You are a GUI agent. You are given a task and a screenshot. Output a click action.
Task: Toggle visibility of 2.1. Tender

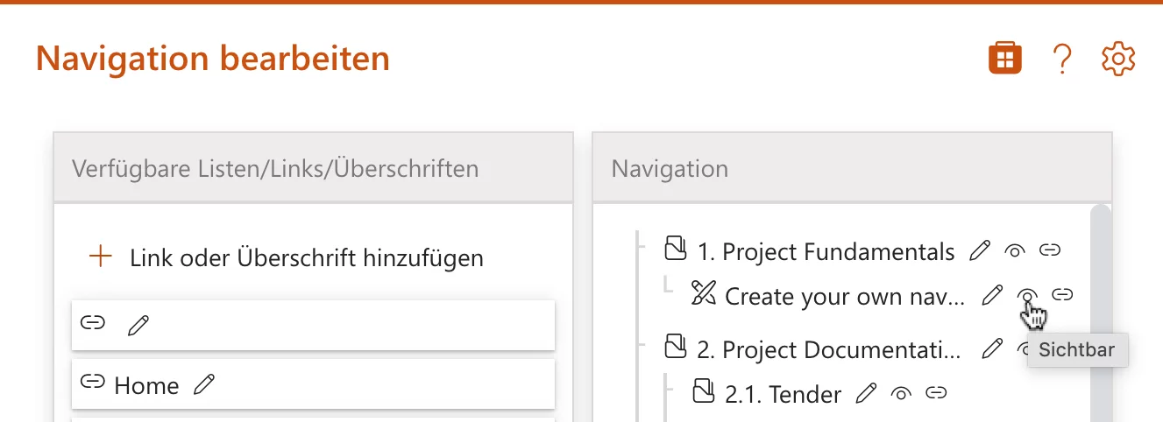click(x=901, y=394)
